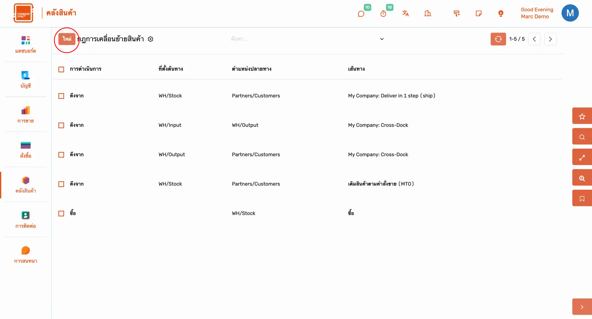Toggle the select-all header checkbox
Viewport: 592px width, 319px height.
click(x=61, y=69)
